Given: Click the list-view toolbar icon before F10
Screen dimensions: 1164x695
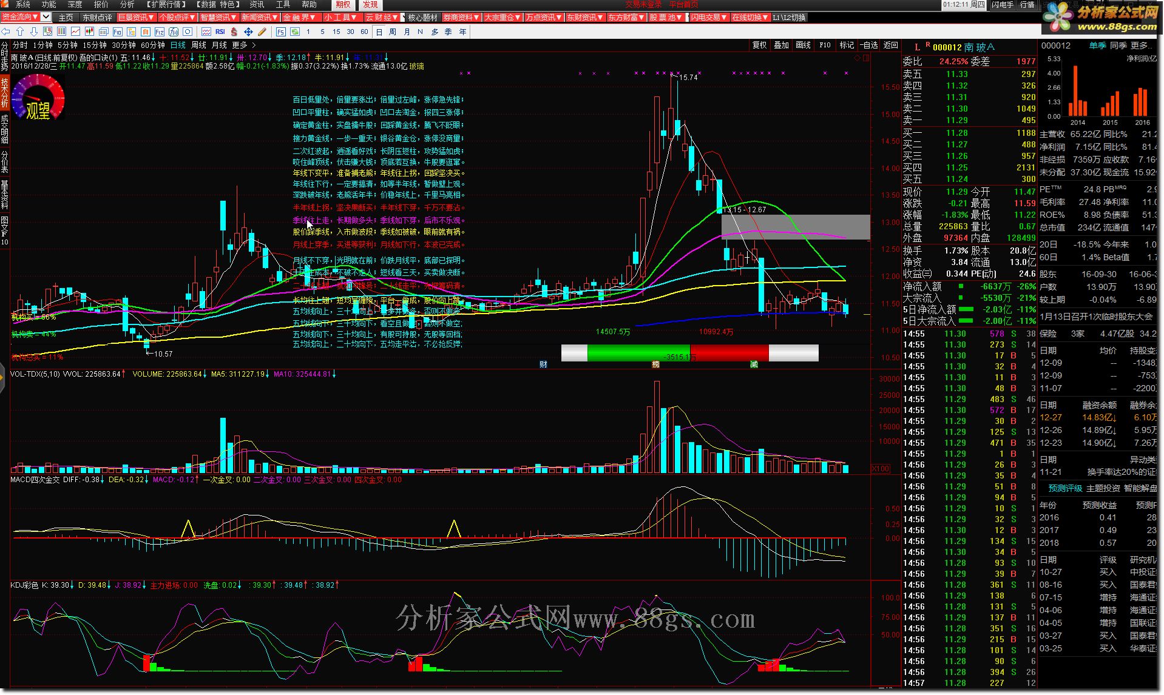Looking at the screenshot, I should click(103, 32).
